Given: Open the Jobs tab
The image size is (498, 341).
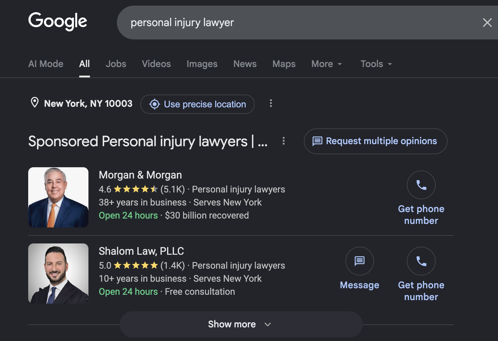Looking at the screenshot, I should [x=116, y=64].
